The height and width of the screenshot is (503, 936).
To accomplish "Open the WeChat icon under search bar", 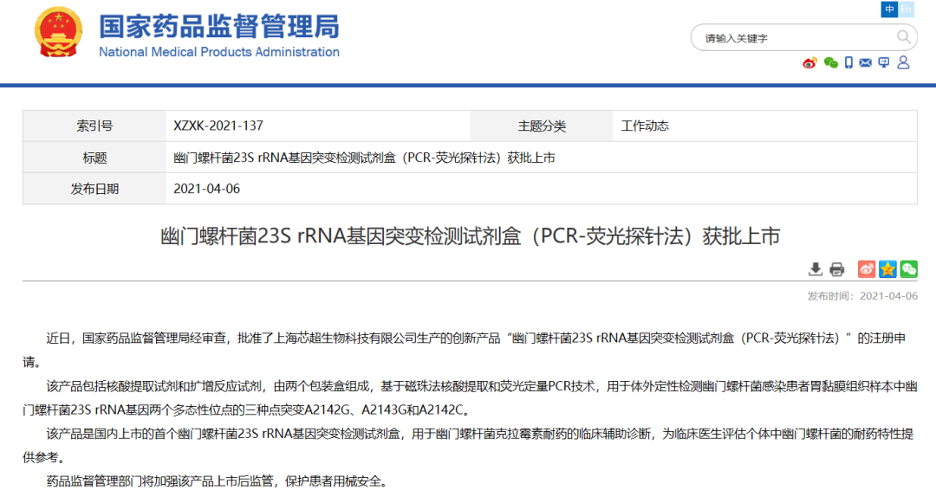I will point(831,62).
